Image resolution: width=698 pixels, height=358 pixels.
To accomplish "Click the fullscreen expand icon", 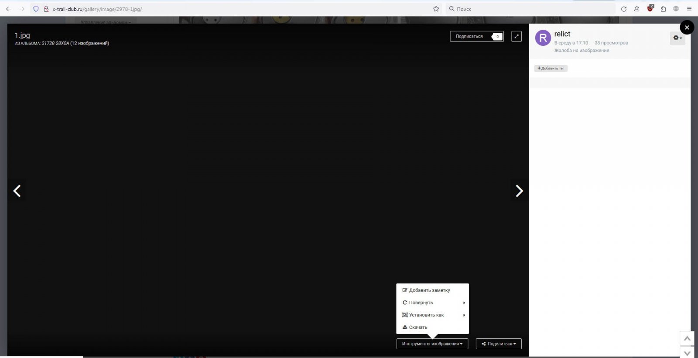I will [x=516, y=37].
